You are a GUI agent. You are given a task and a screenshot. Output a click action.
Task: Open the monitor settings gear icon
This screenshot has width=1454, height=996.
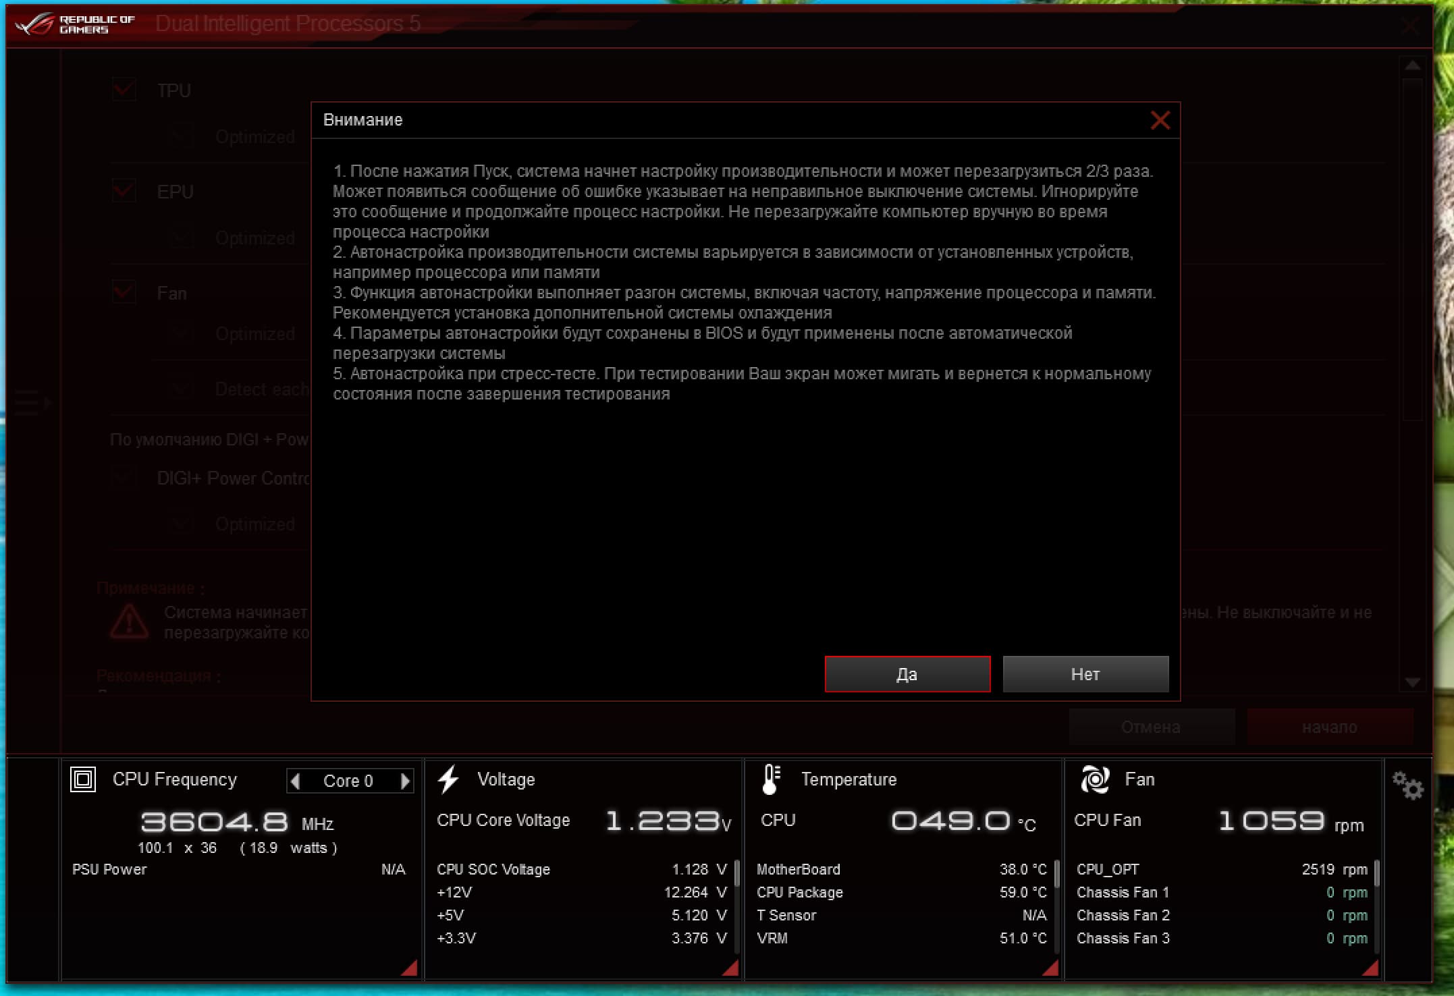[x=1407, y=785]
